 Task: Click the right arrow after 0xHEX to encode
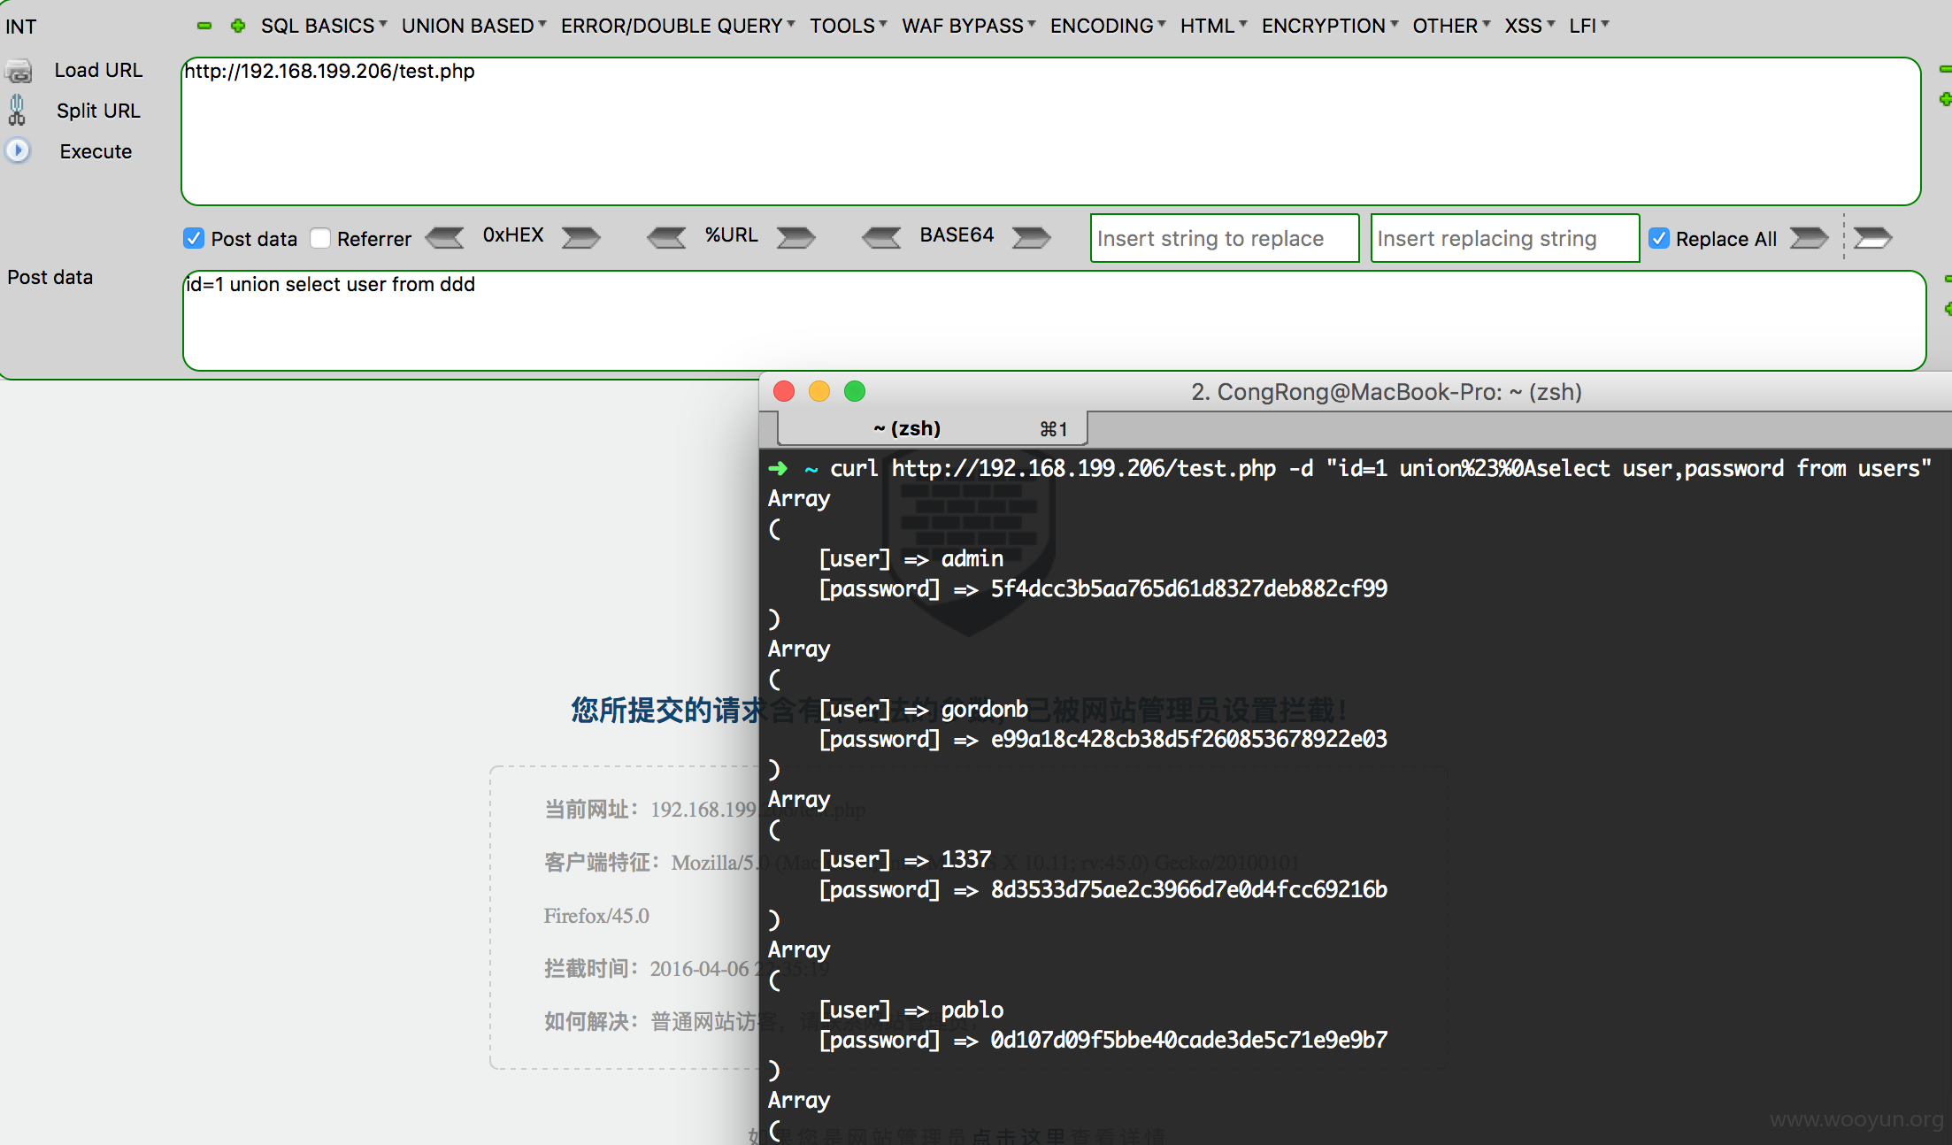581,237
